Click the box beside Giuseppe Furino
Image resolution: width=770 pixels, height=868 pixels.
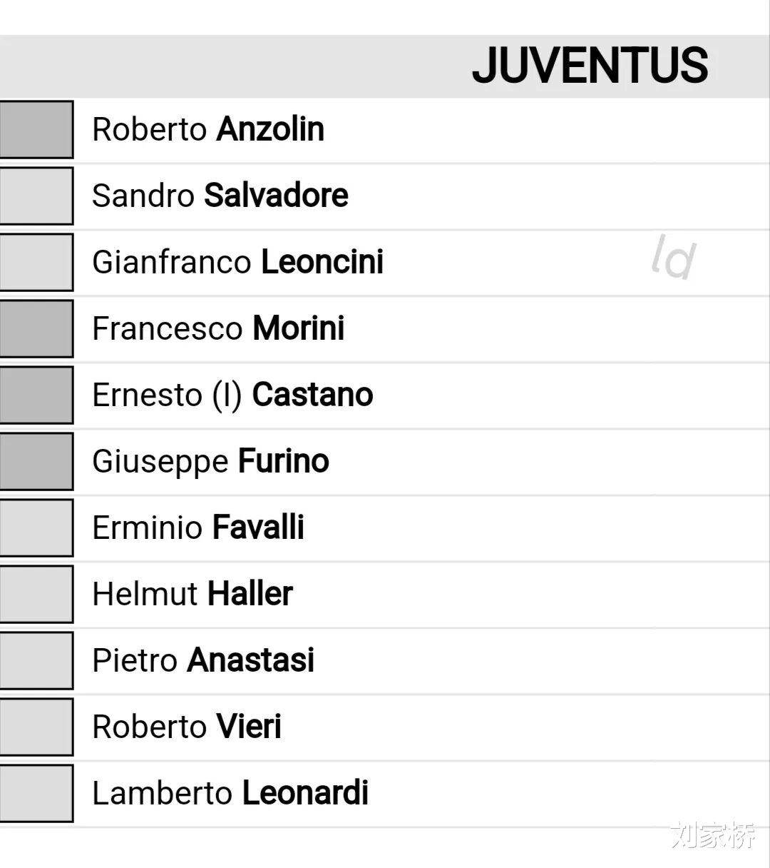[x=36, y=461]
